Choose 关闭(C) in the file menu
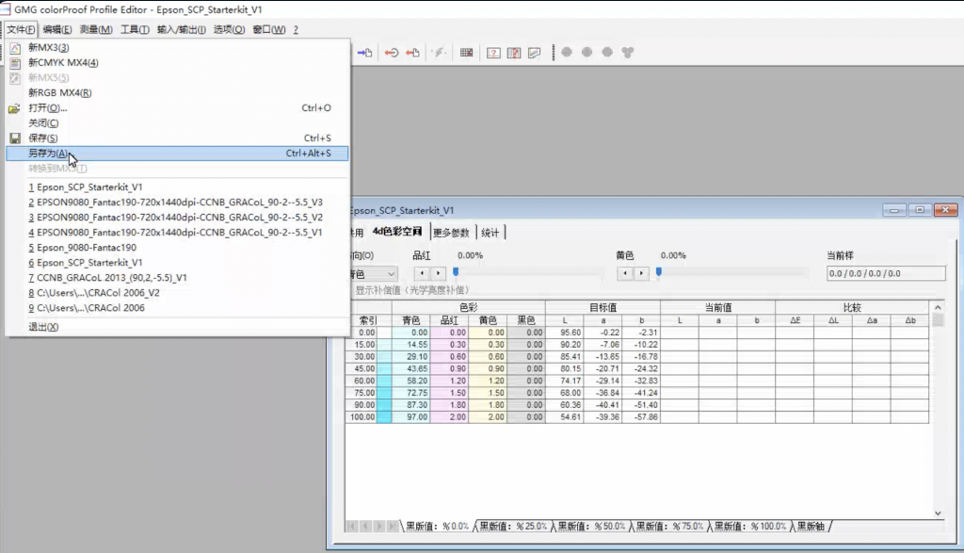Image resolution: width=964 pixels, height=553 pixels. (x=177, y=123)
